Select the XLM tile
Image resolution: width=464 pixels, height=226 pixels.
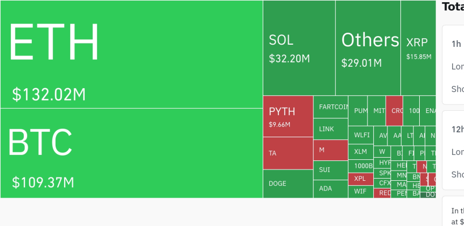tap(360, 152)
